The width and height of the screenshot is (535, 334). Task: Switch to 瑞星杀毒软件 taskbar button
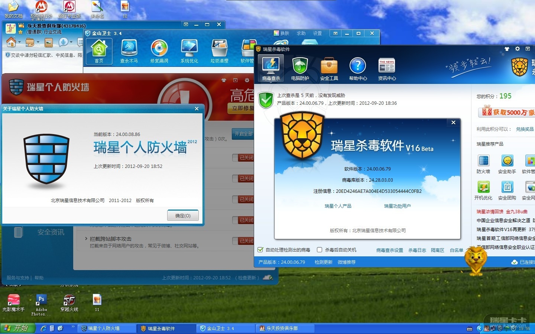(166, 328)
